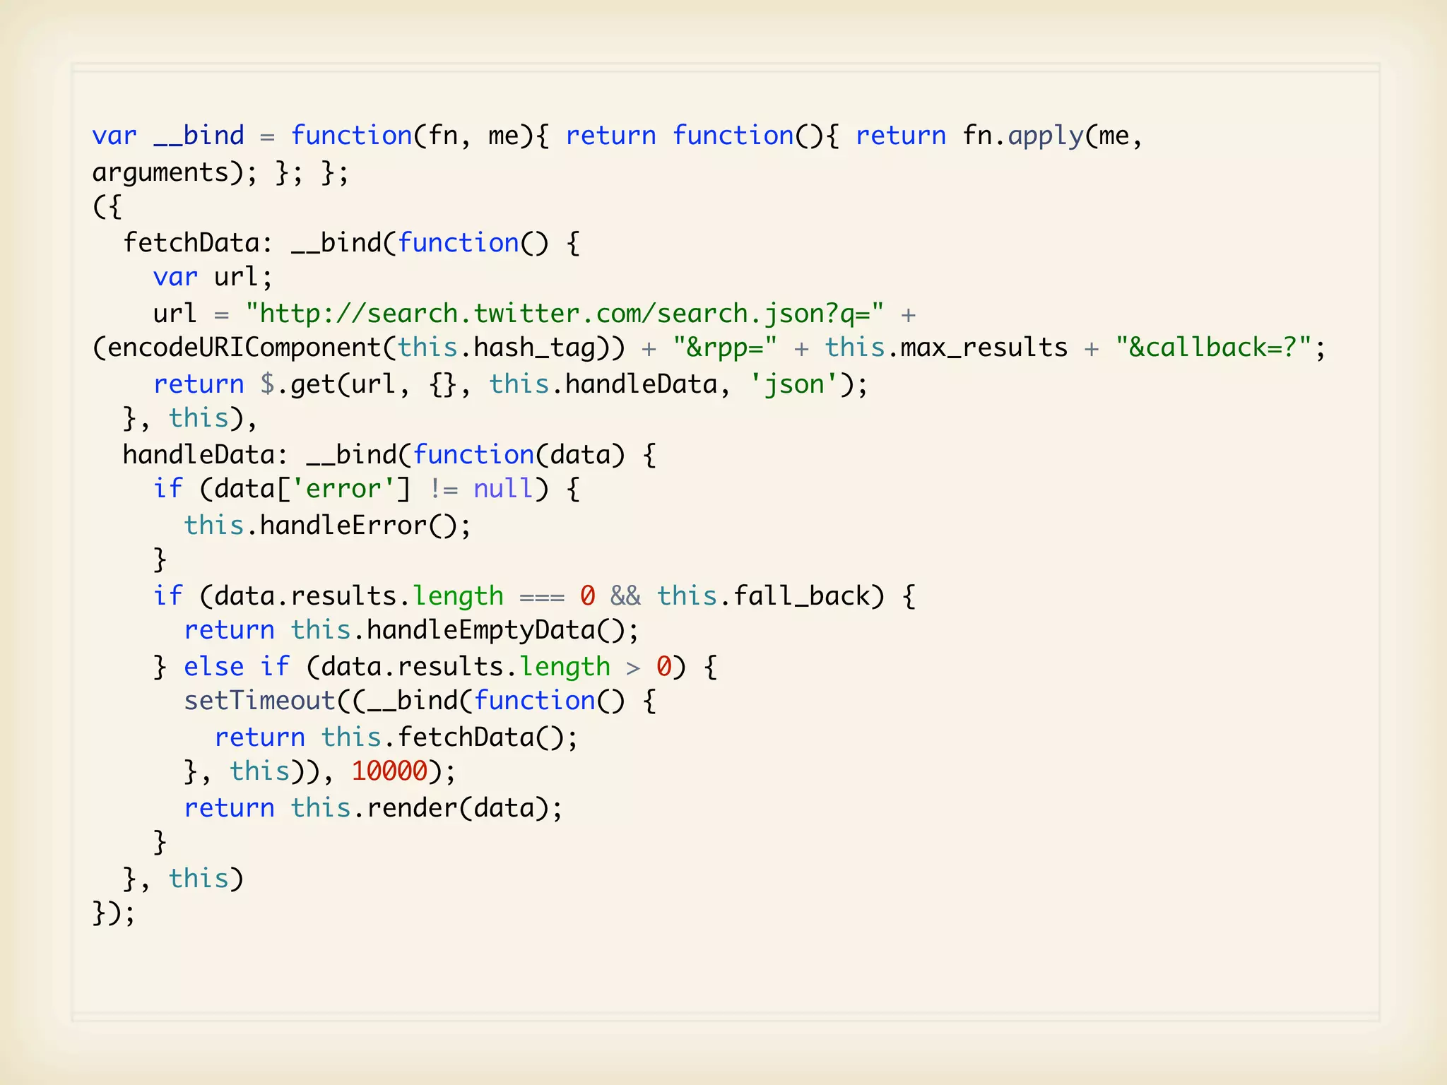This screenshot has width=1447, height=1085.
Task: Click the "encodeURIComponent" function call
Action: [244, 348]
